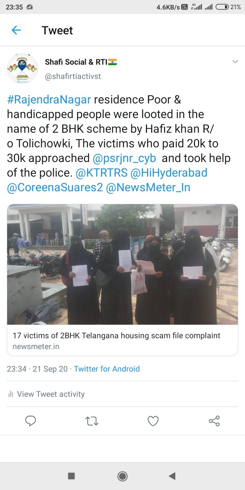Tap the @shafirtiactivst handle
The height and width of the screenshot is (490, 245).
click(x=73, y=76)
